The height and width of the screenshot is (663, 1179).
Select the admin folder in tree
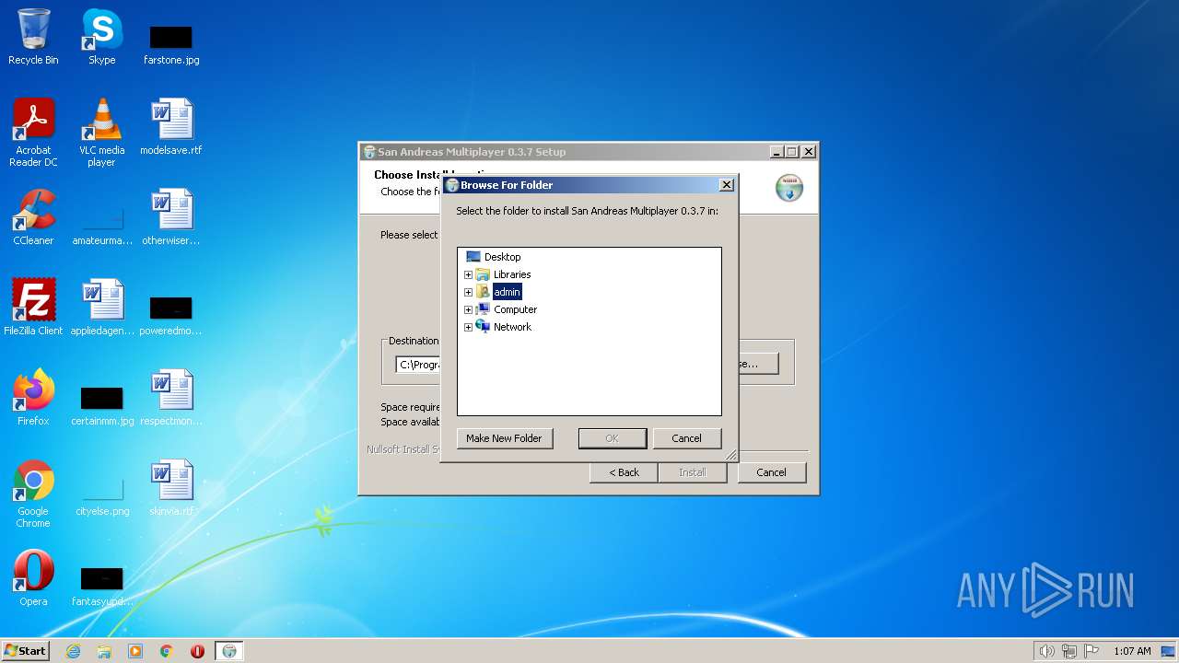pos(507,292)
